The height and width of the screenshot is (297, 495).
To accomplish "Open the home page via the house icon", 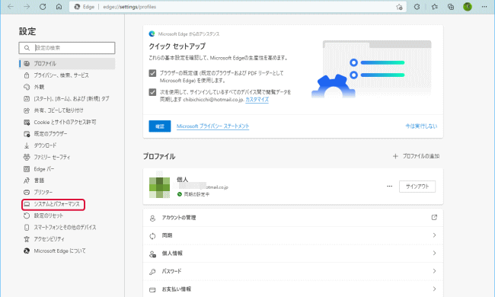I will pos(59,7).
